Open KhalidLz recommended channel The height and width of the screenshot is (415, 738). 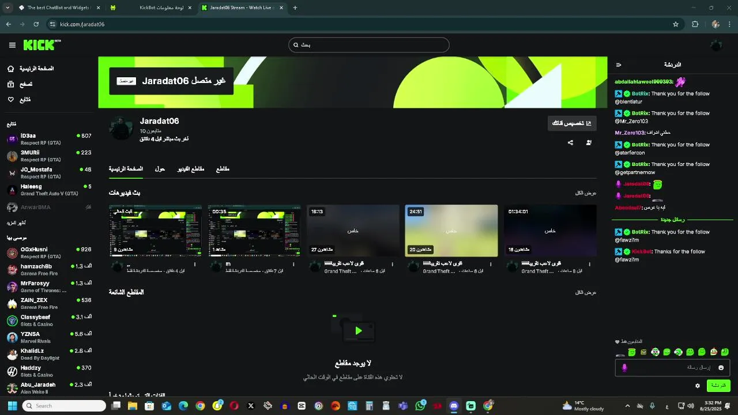[49, 354]
